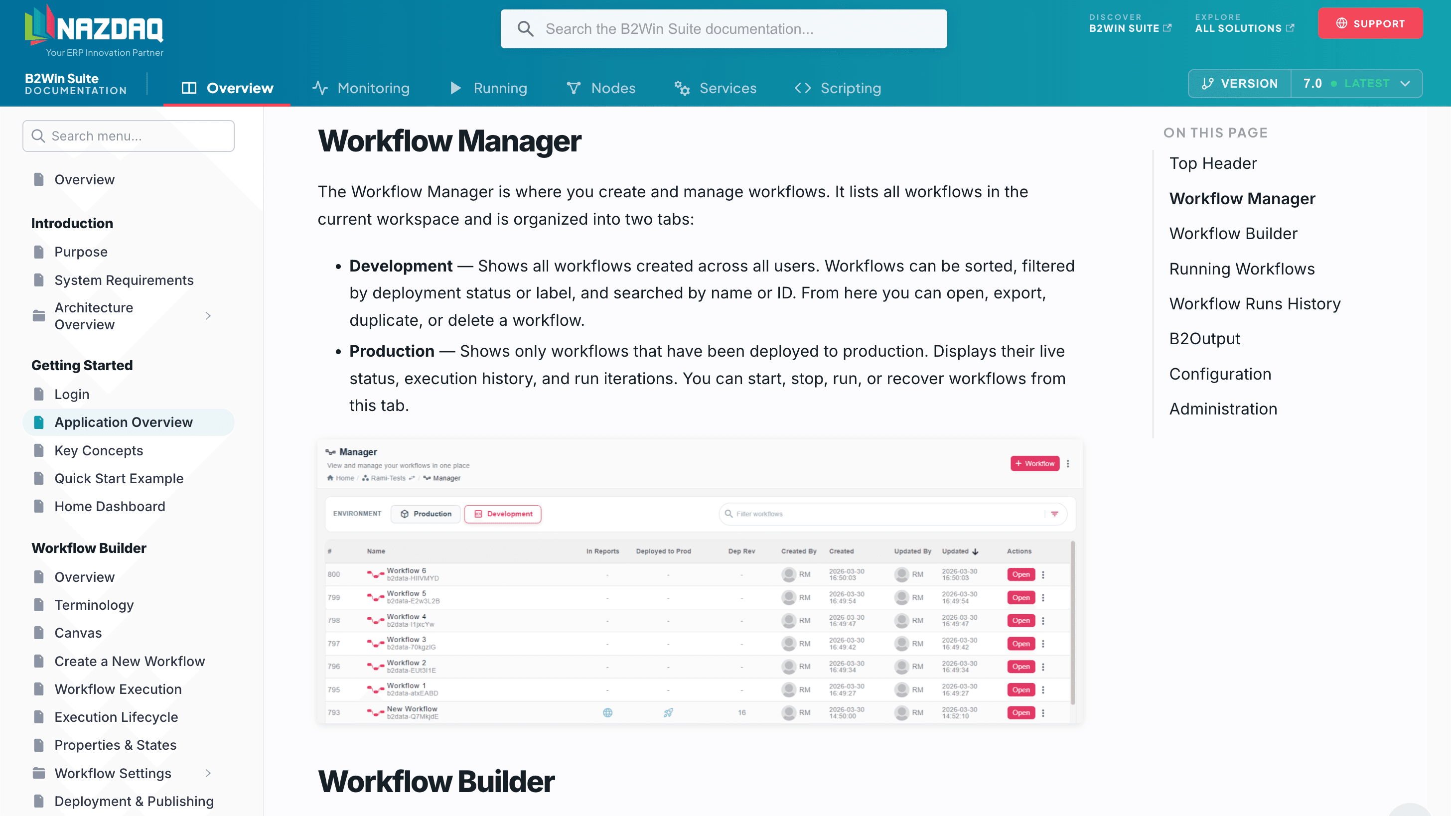This screenshot has width=1451, height=816.
Task: Click the document icon beside Terminology
Action: coord(39,605)
